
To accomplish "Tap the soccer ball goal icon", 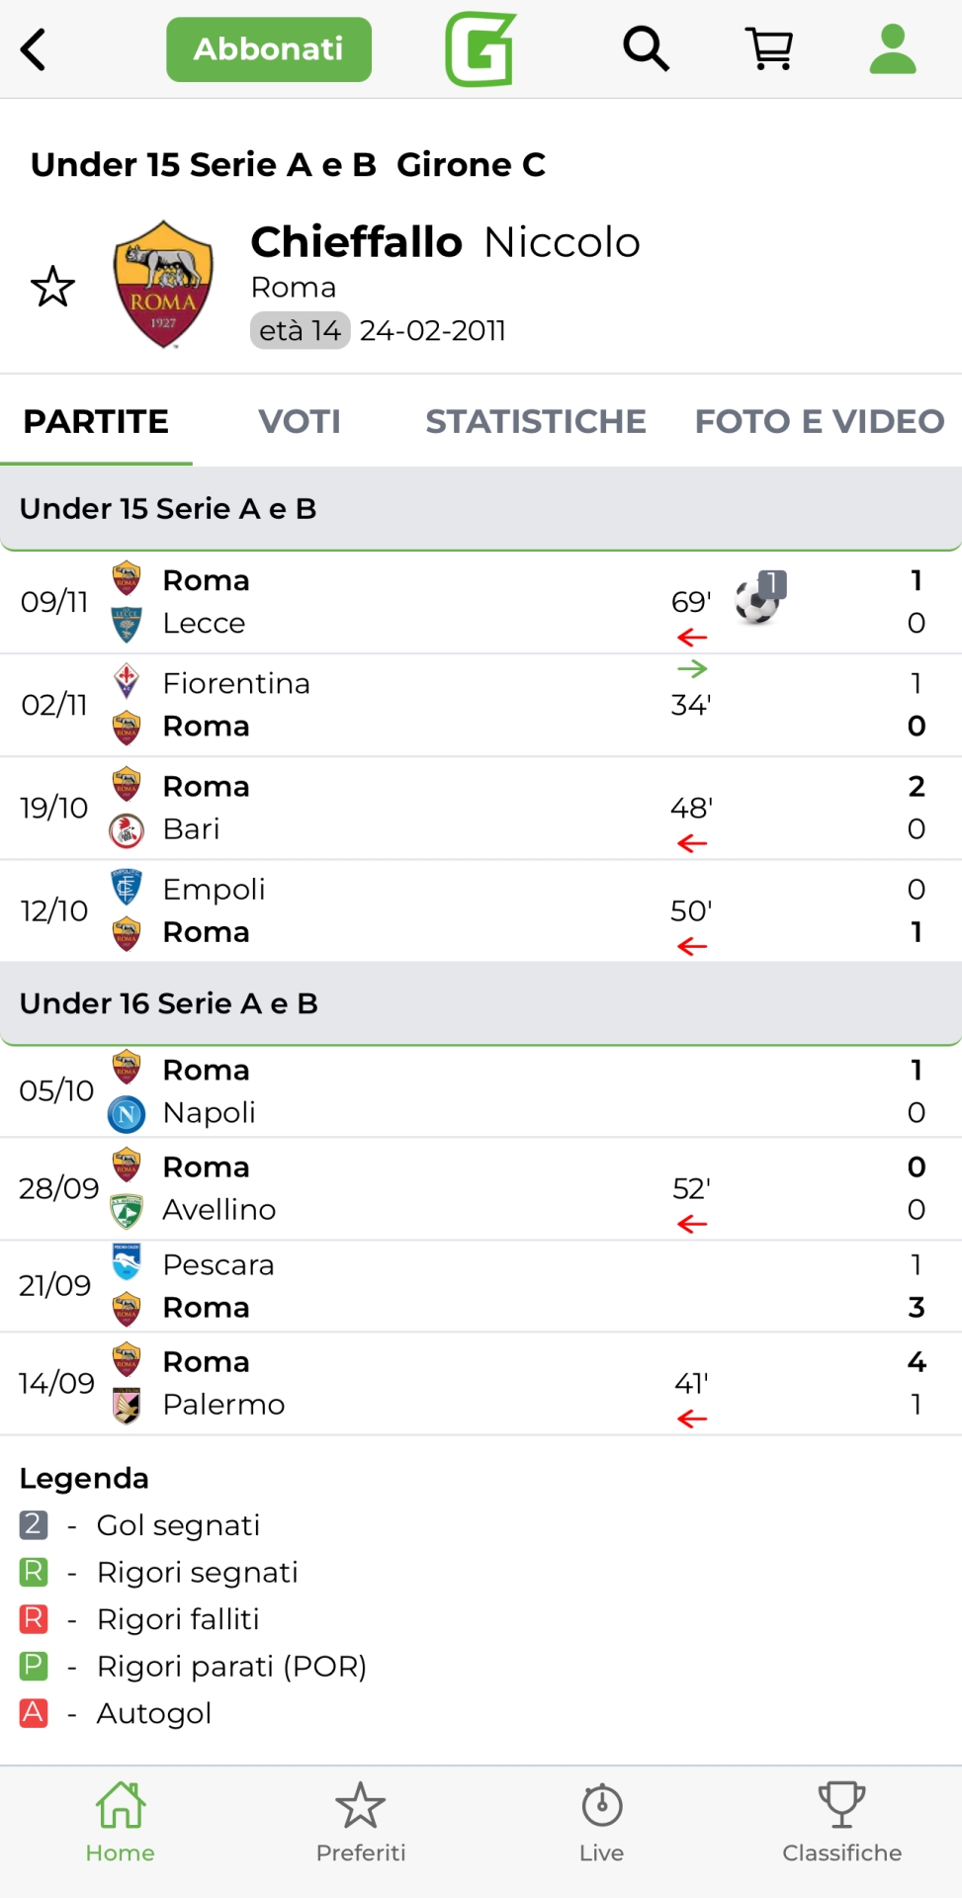I will coord(758,599).
